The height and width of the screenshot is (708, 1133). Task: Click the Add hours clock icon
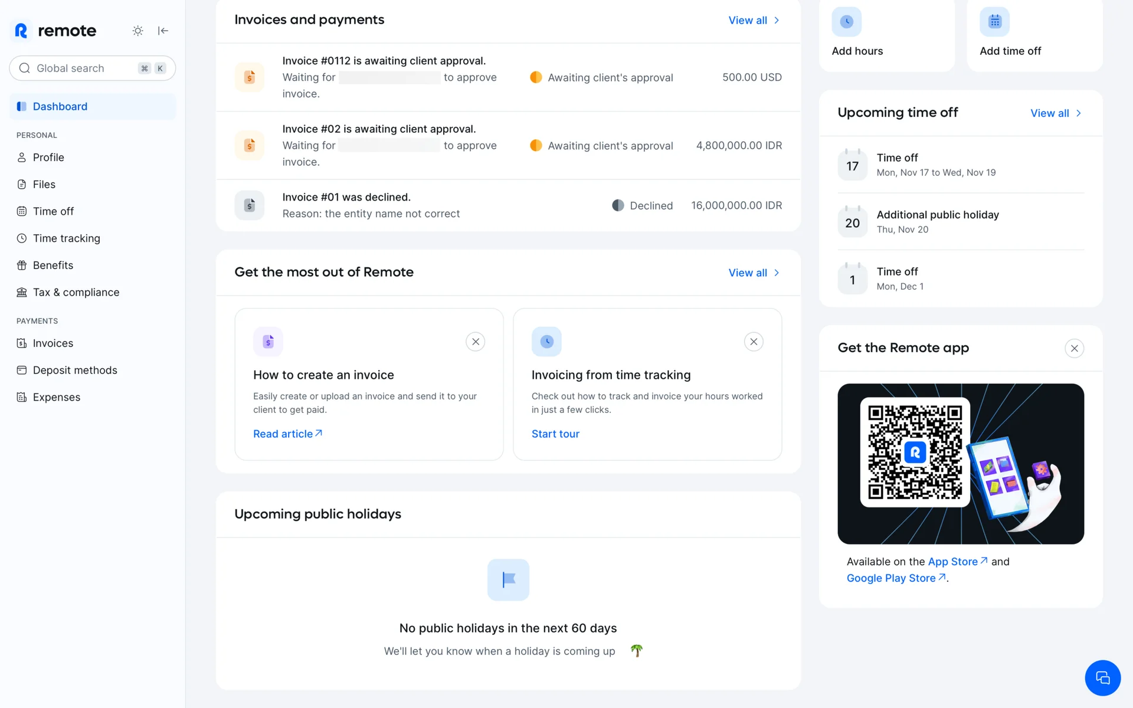(846, 22)
